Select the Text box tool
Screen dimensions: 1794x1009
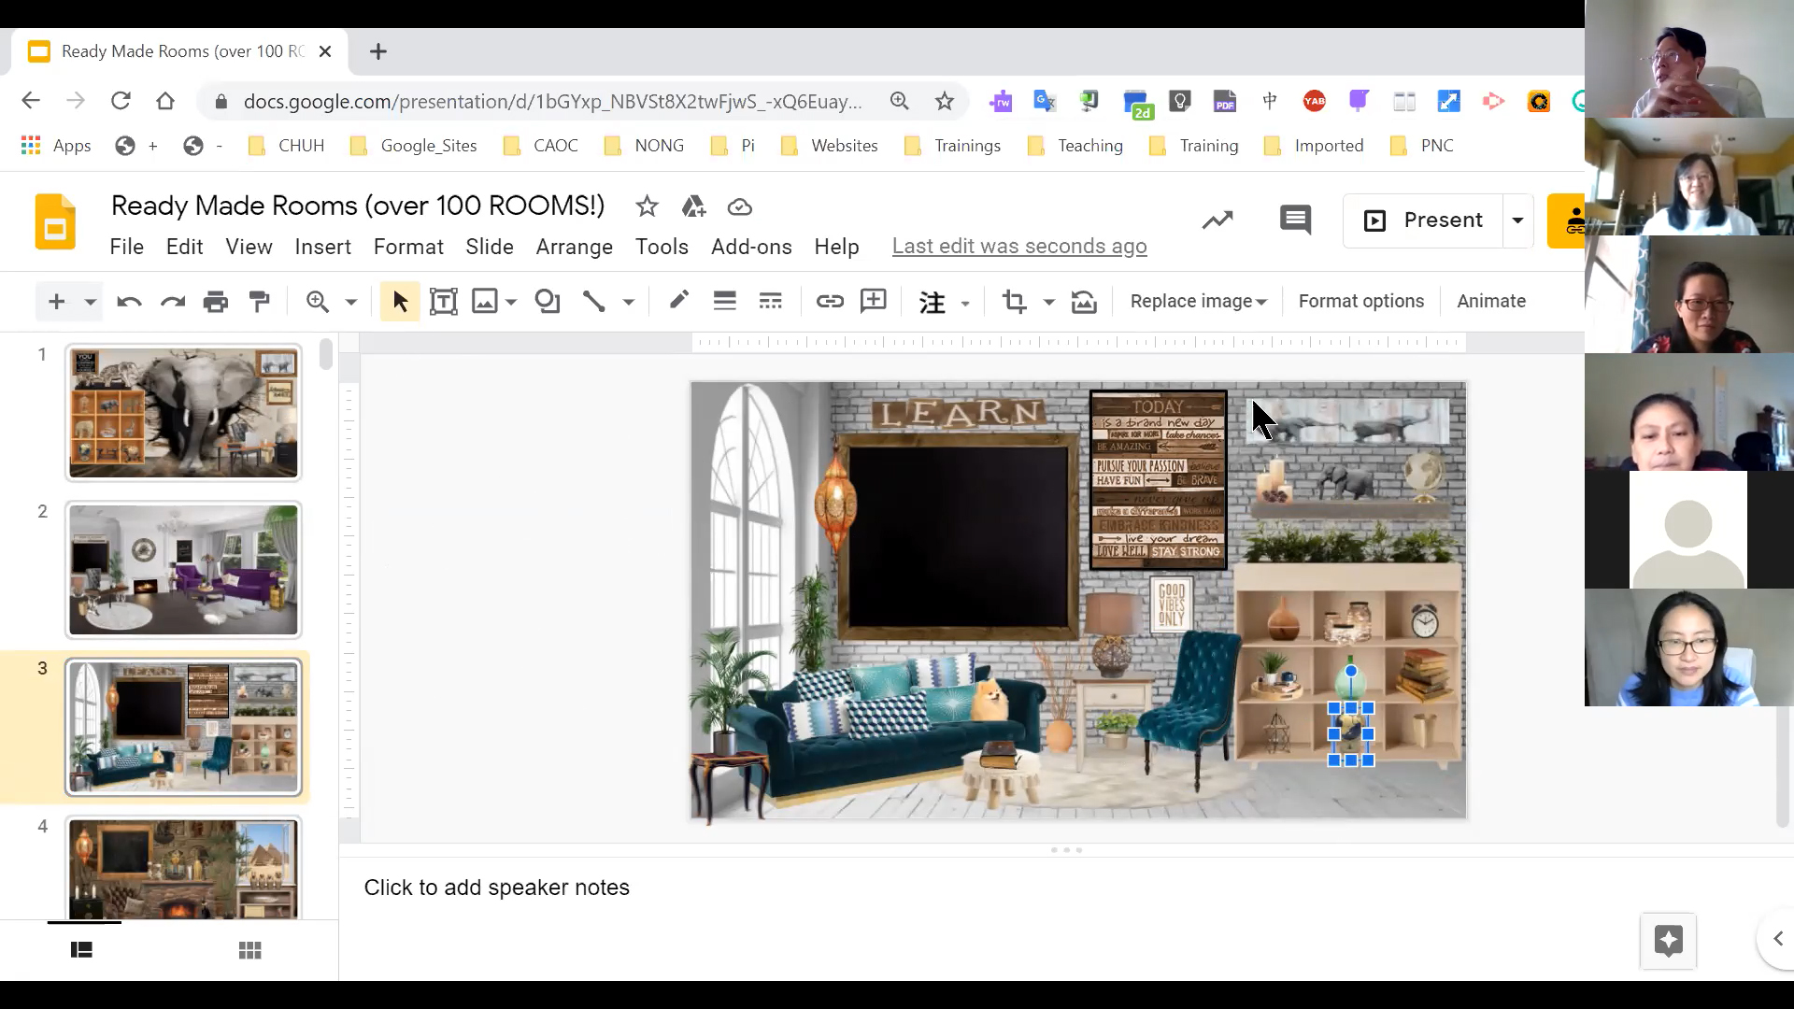point(443,301)
